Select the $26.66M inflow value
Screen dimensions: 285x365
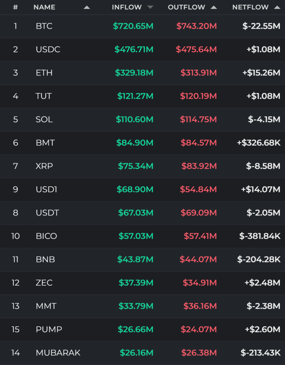coord(136,329)
